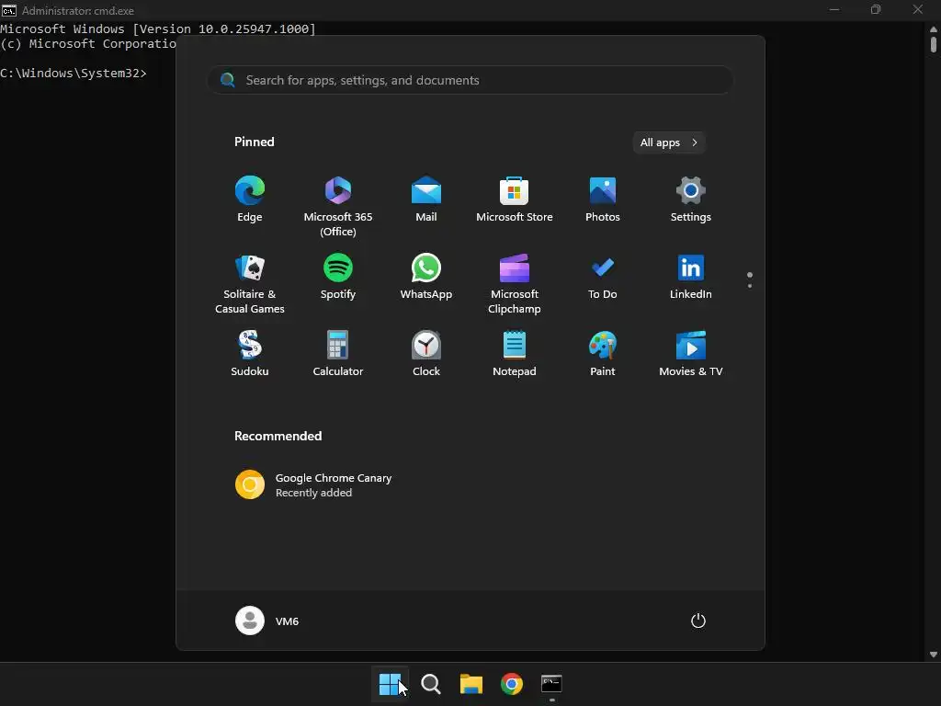
Task: Launch the Photos app
Action: tap(603, 199)
